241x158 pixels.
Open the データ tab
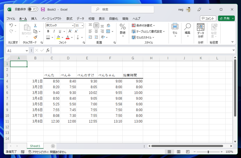point(80,18)
